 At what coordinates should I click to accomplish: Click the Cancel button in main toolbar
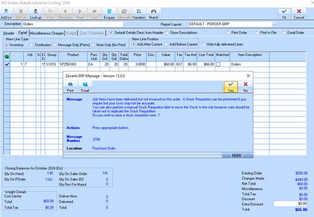coord(299,14)
